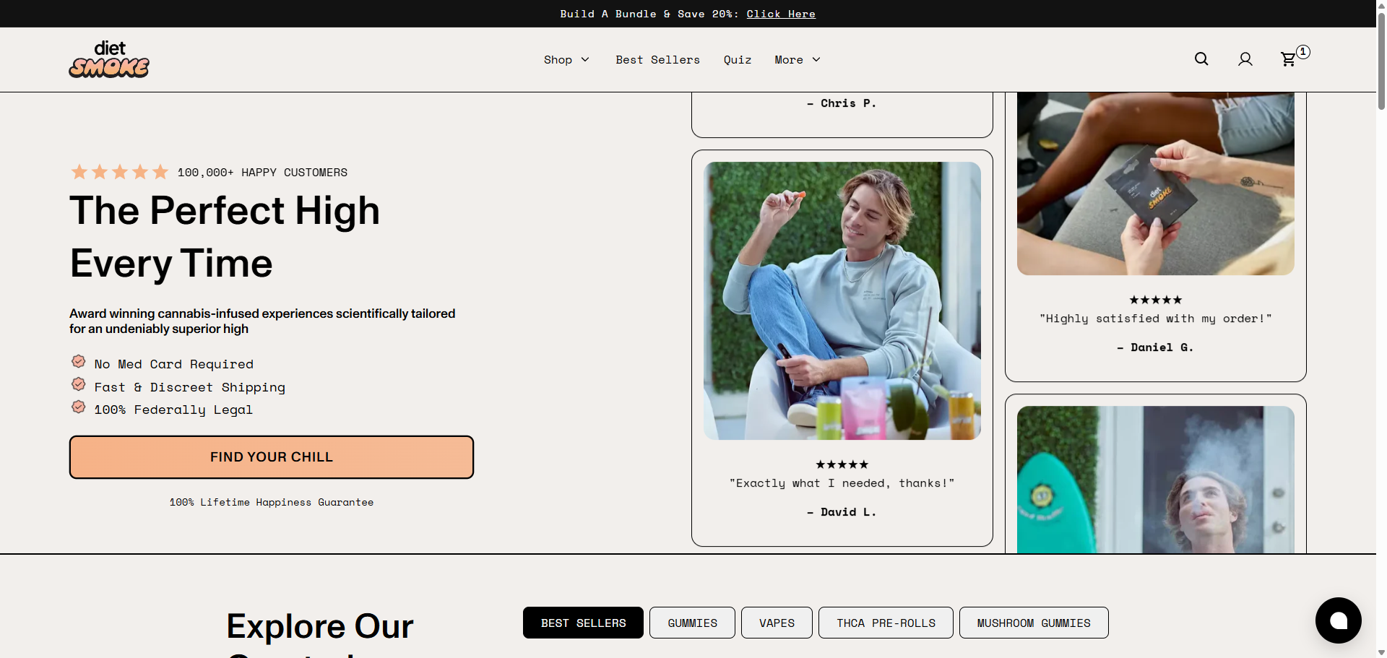This screenshot has height=658, width=1387.
Task: Click the Diet Smoke logo
Action: tap(109, 59)
